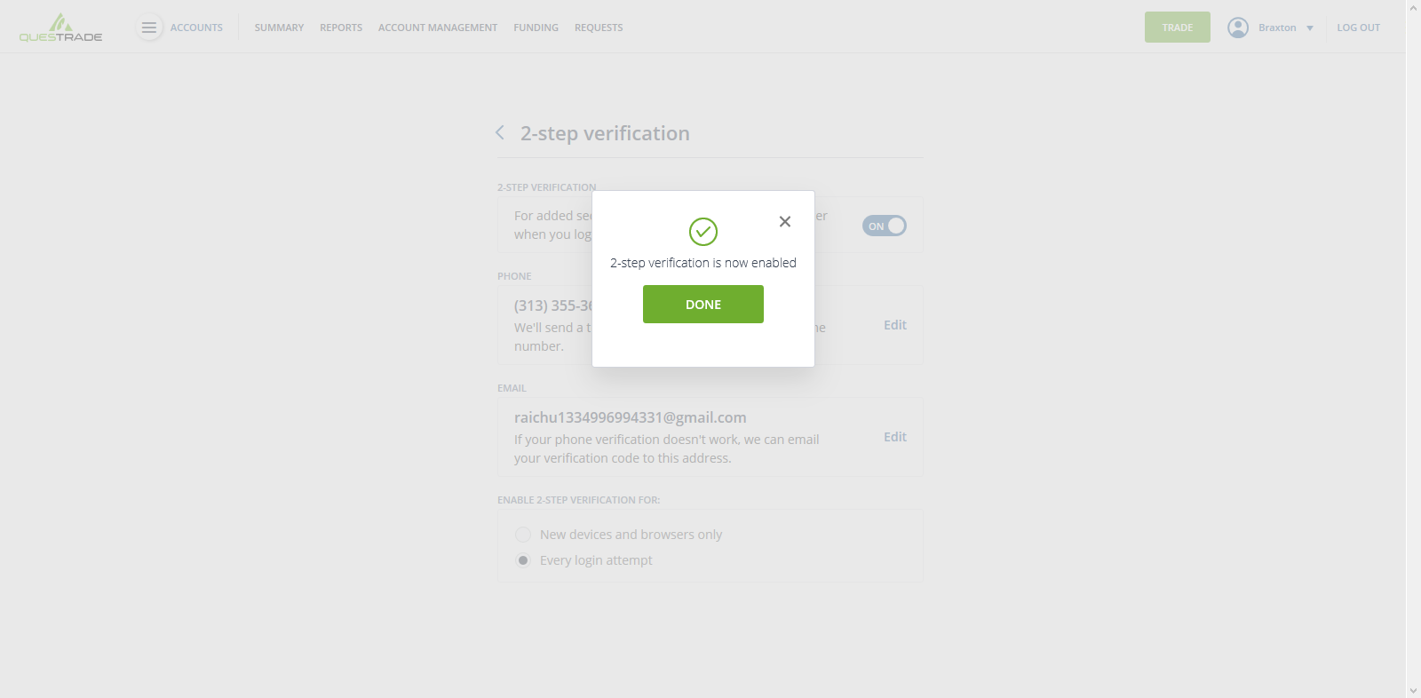Navigate to Funding
1421x698 pixels.
click(536, 28)
